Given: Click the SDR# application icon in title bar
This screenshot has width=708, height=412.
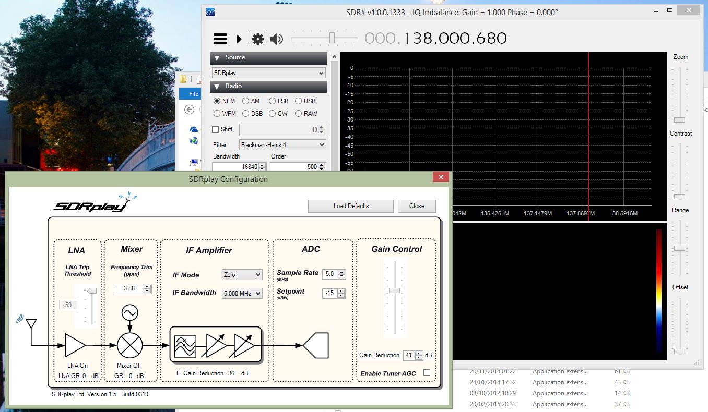Looking at the screenshot, I should [x=210, y=12].
